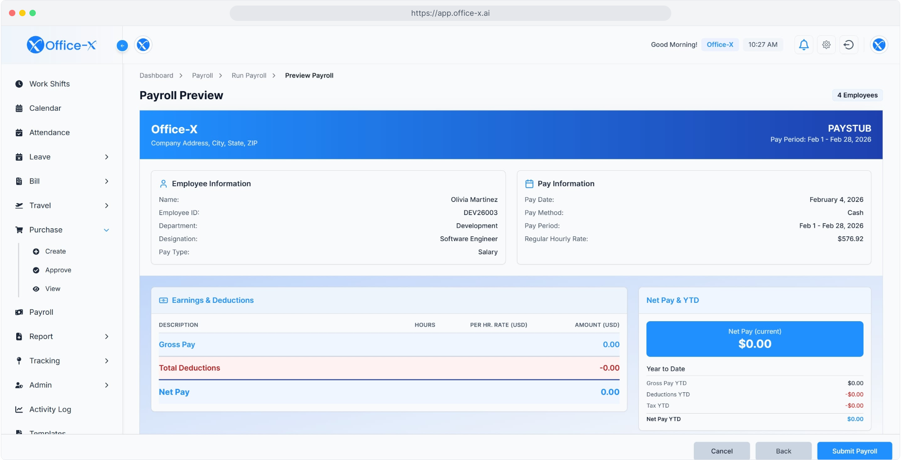Open the Payroll sidebar icon

pyautogui.click(x=19, y=312)
